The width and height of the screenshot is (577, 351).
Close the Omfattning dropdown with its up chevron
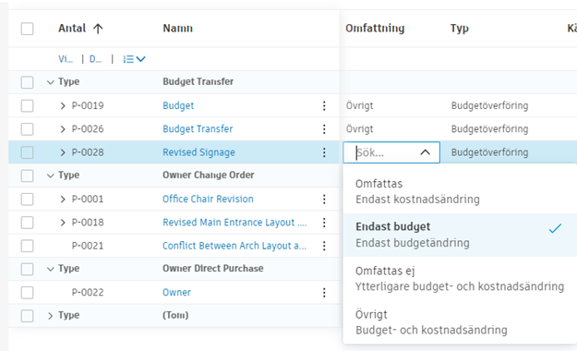point(425,152)
